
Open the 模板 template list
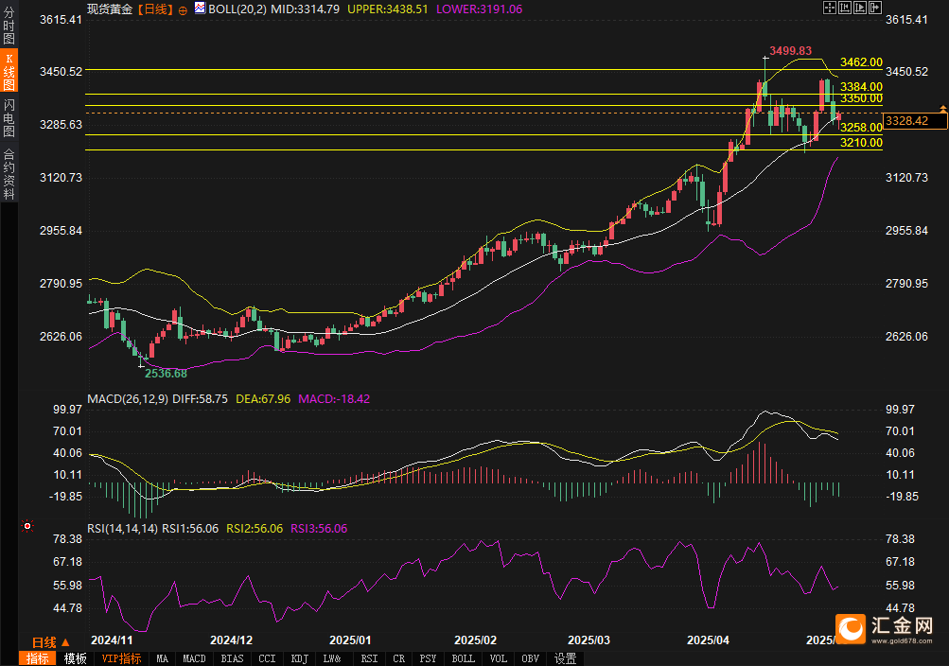coord(76,658)
